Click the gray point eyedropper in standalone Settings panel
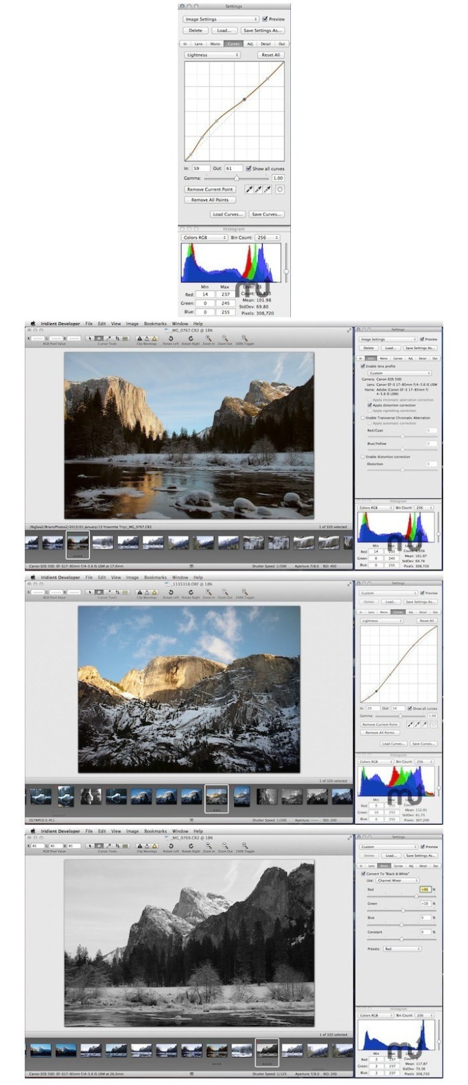 (259, 189)
